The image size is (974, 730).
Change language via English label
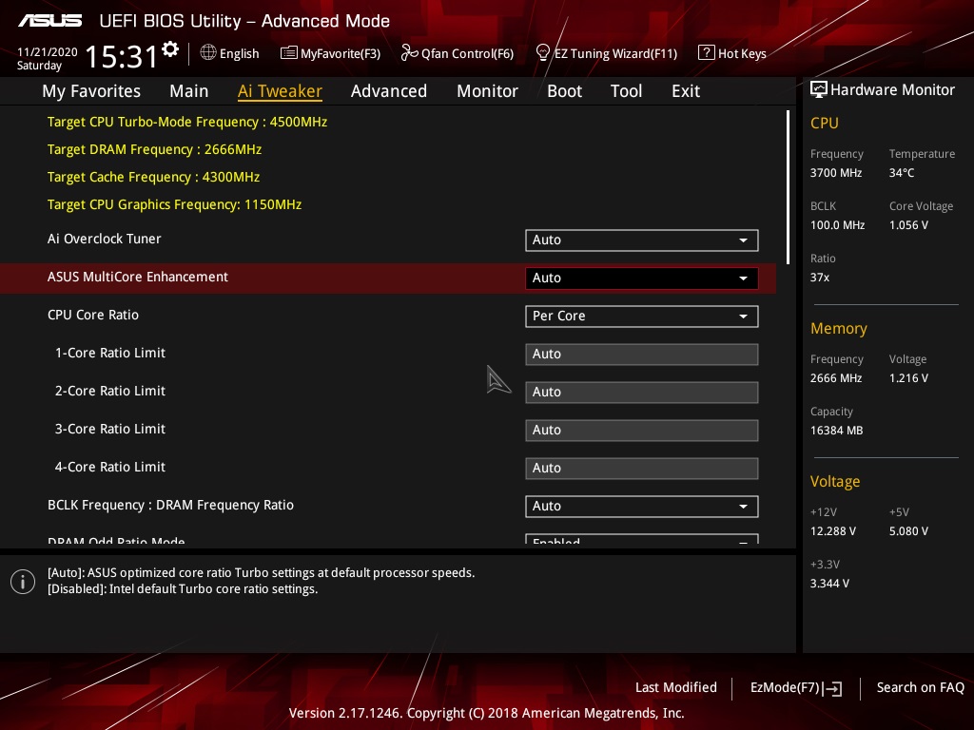pos(239,53)
